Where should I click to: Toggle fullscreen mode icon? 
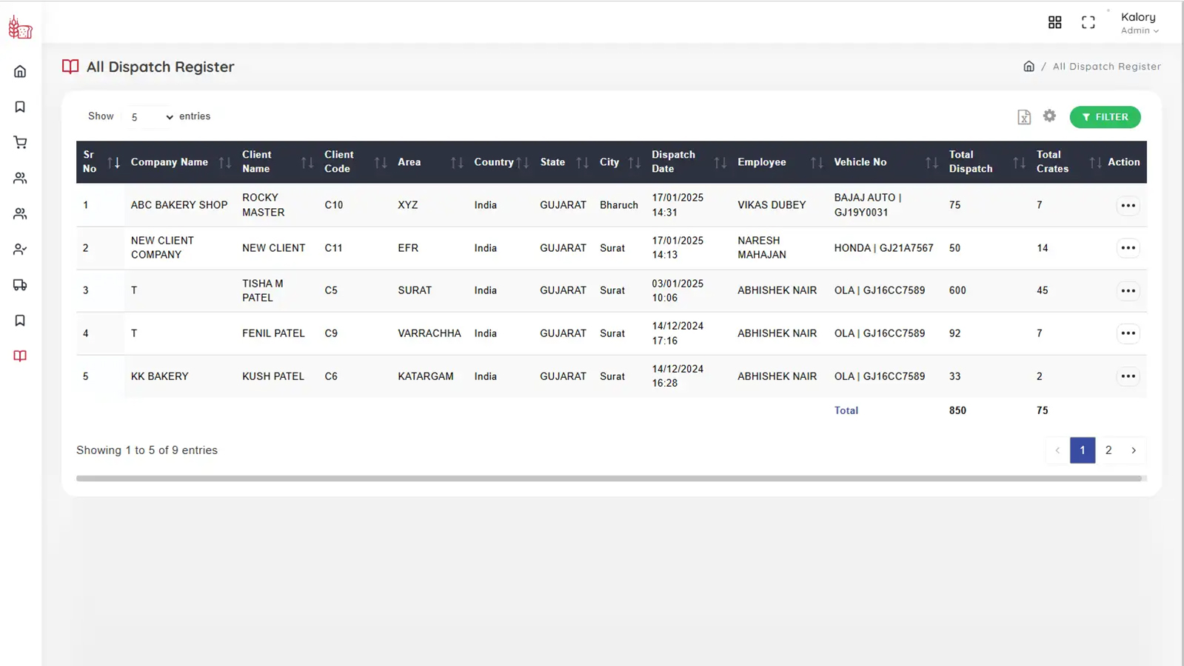coord(1088,22)
